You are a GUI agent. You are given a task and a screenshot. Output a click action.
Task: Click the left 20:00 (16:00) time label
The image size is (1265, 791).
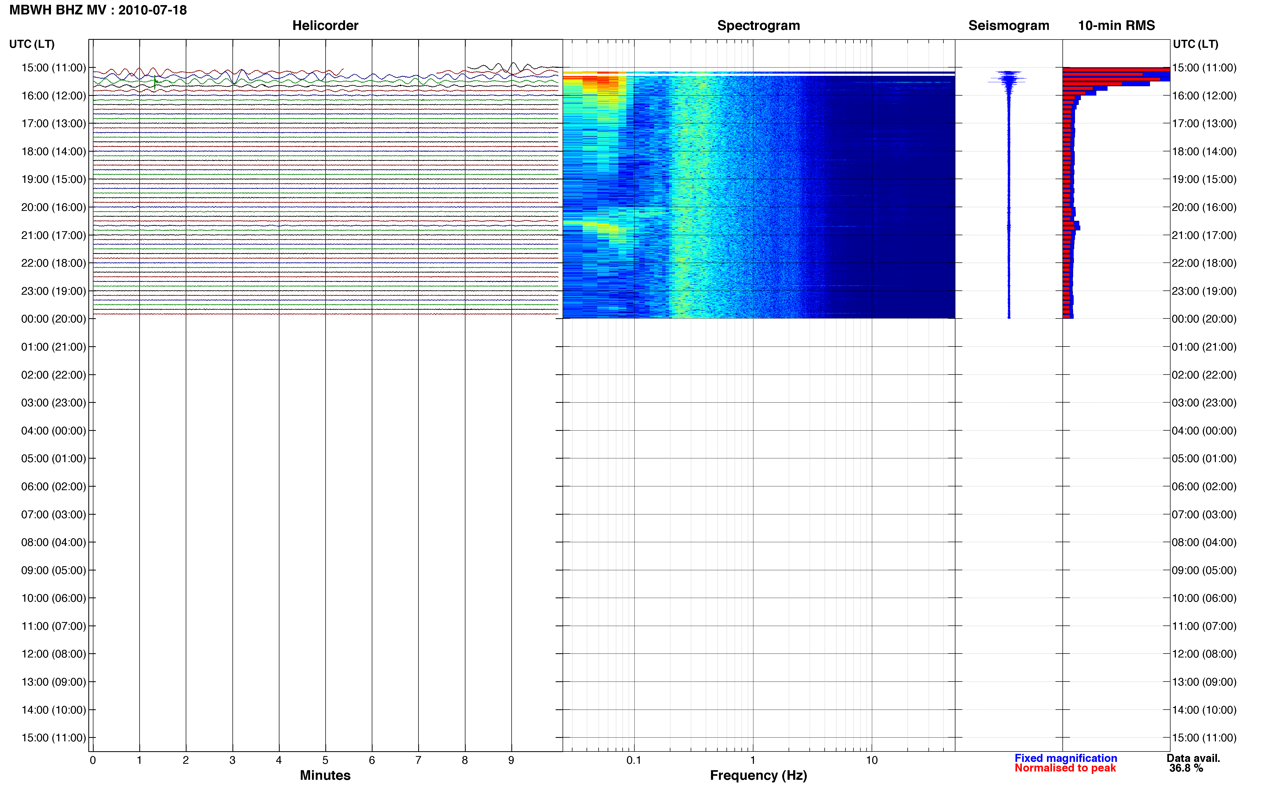53,207
